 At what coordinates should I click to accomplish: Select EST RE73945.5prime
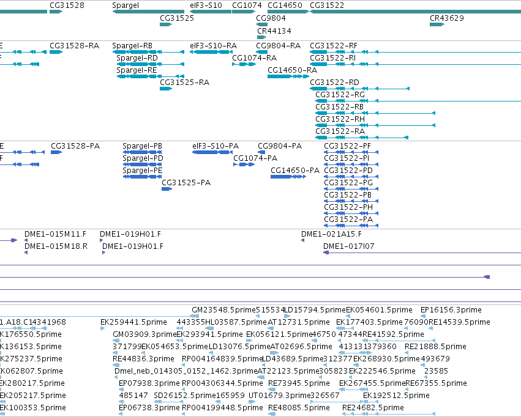(x=271, y=390)
